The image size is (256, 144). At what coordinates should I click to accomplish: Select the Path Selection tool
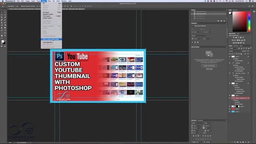coord(2,33)
